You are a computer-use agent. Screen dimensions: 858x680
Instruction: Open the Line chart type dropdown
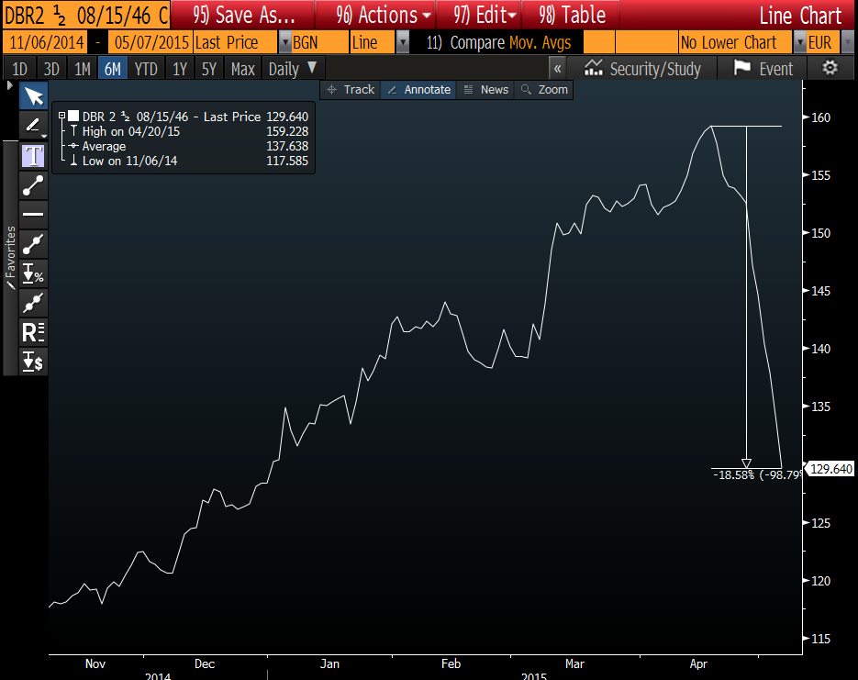(402, 42)
